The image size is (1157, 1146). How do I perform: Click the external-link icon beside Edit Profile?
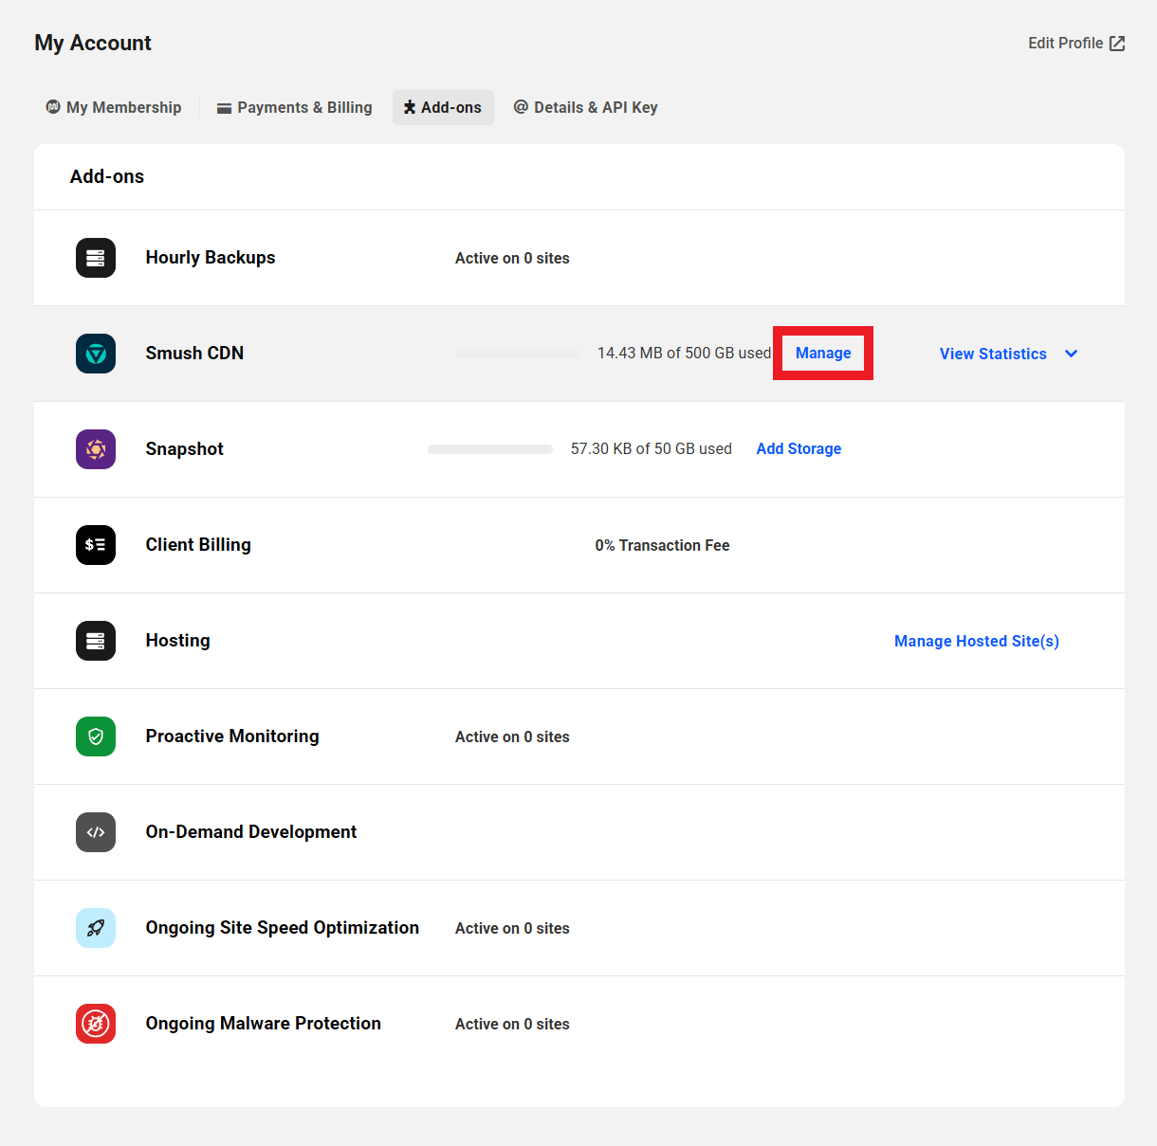click(x=1117, y=44)
